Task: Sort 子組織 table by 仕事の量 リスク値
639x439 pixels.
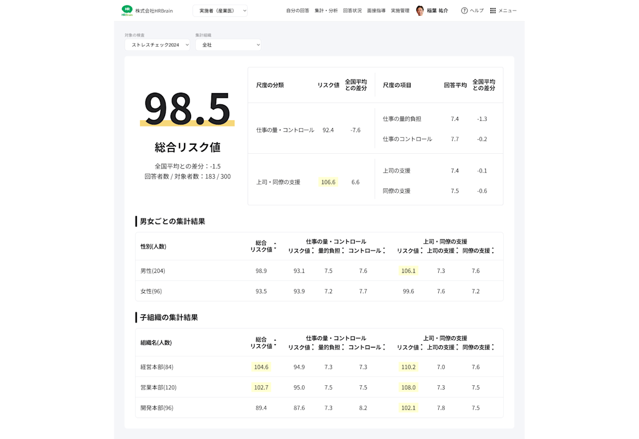Action: click(313, 347)
